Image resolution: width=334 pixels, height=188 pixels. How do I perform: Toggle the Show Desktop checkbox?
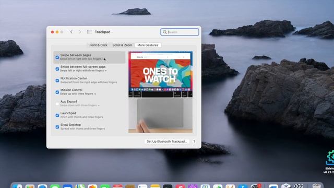[57, 127]
